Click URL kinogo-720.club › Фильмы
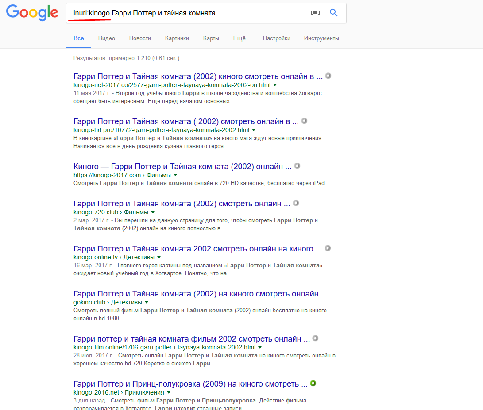 point(111,213)
